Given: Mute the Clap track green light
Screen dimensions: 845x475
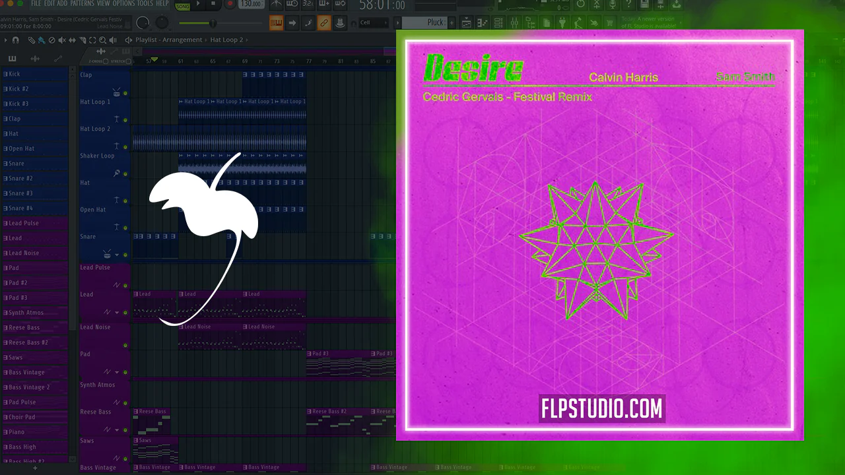Looking at the screenshot, I should coord(125,93).
